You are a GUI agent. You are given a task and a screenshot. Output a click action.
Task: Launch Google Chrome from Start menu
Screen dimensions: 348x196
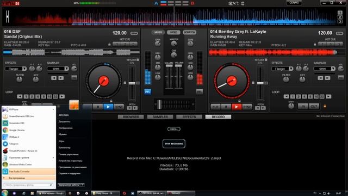click(29, 130)
